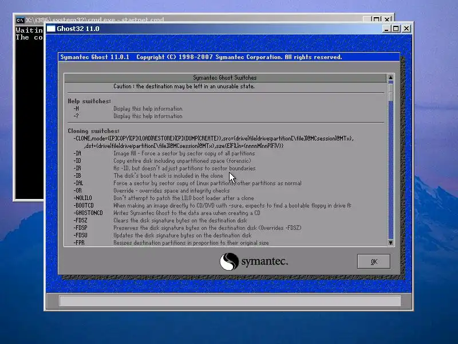This screenshot has height=344, width=458.
Task: Click the Symantec Ghost 11.0.1 copyright banner
Action: (x=228, y=57)
